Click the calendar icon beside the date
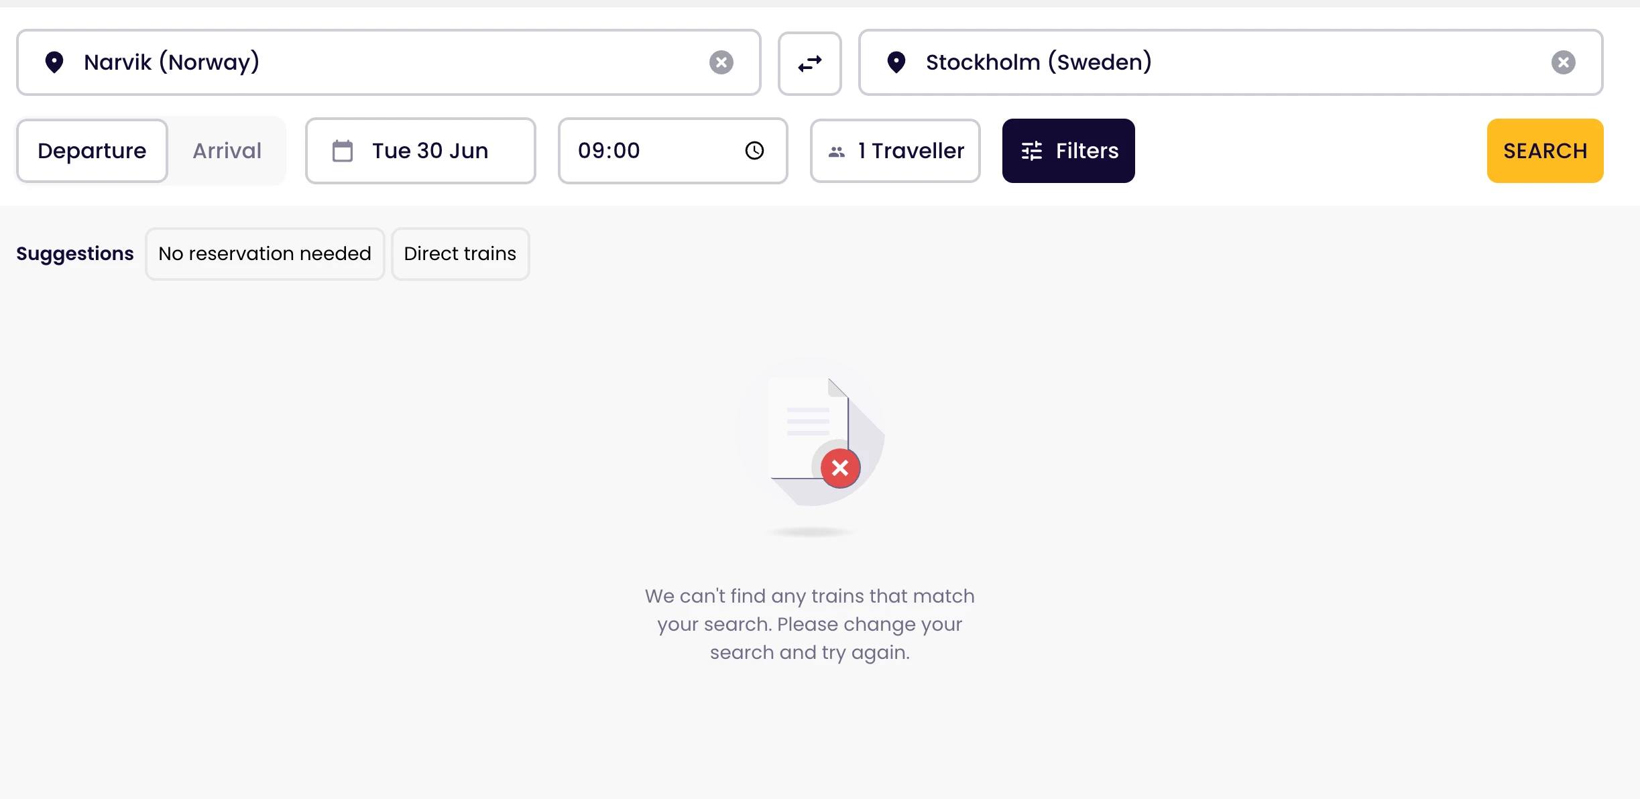This screenshot has height=799, width=1640. pos(343,151)
